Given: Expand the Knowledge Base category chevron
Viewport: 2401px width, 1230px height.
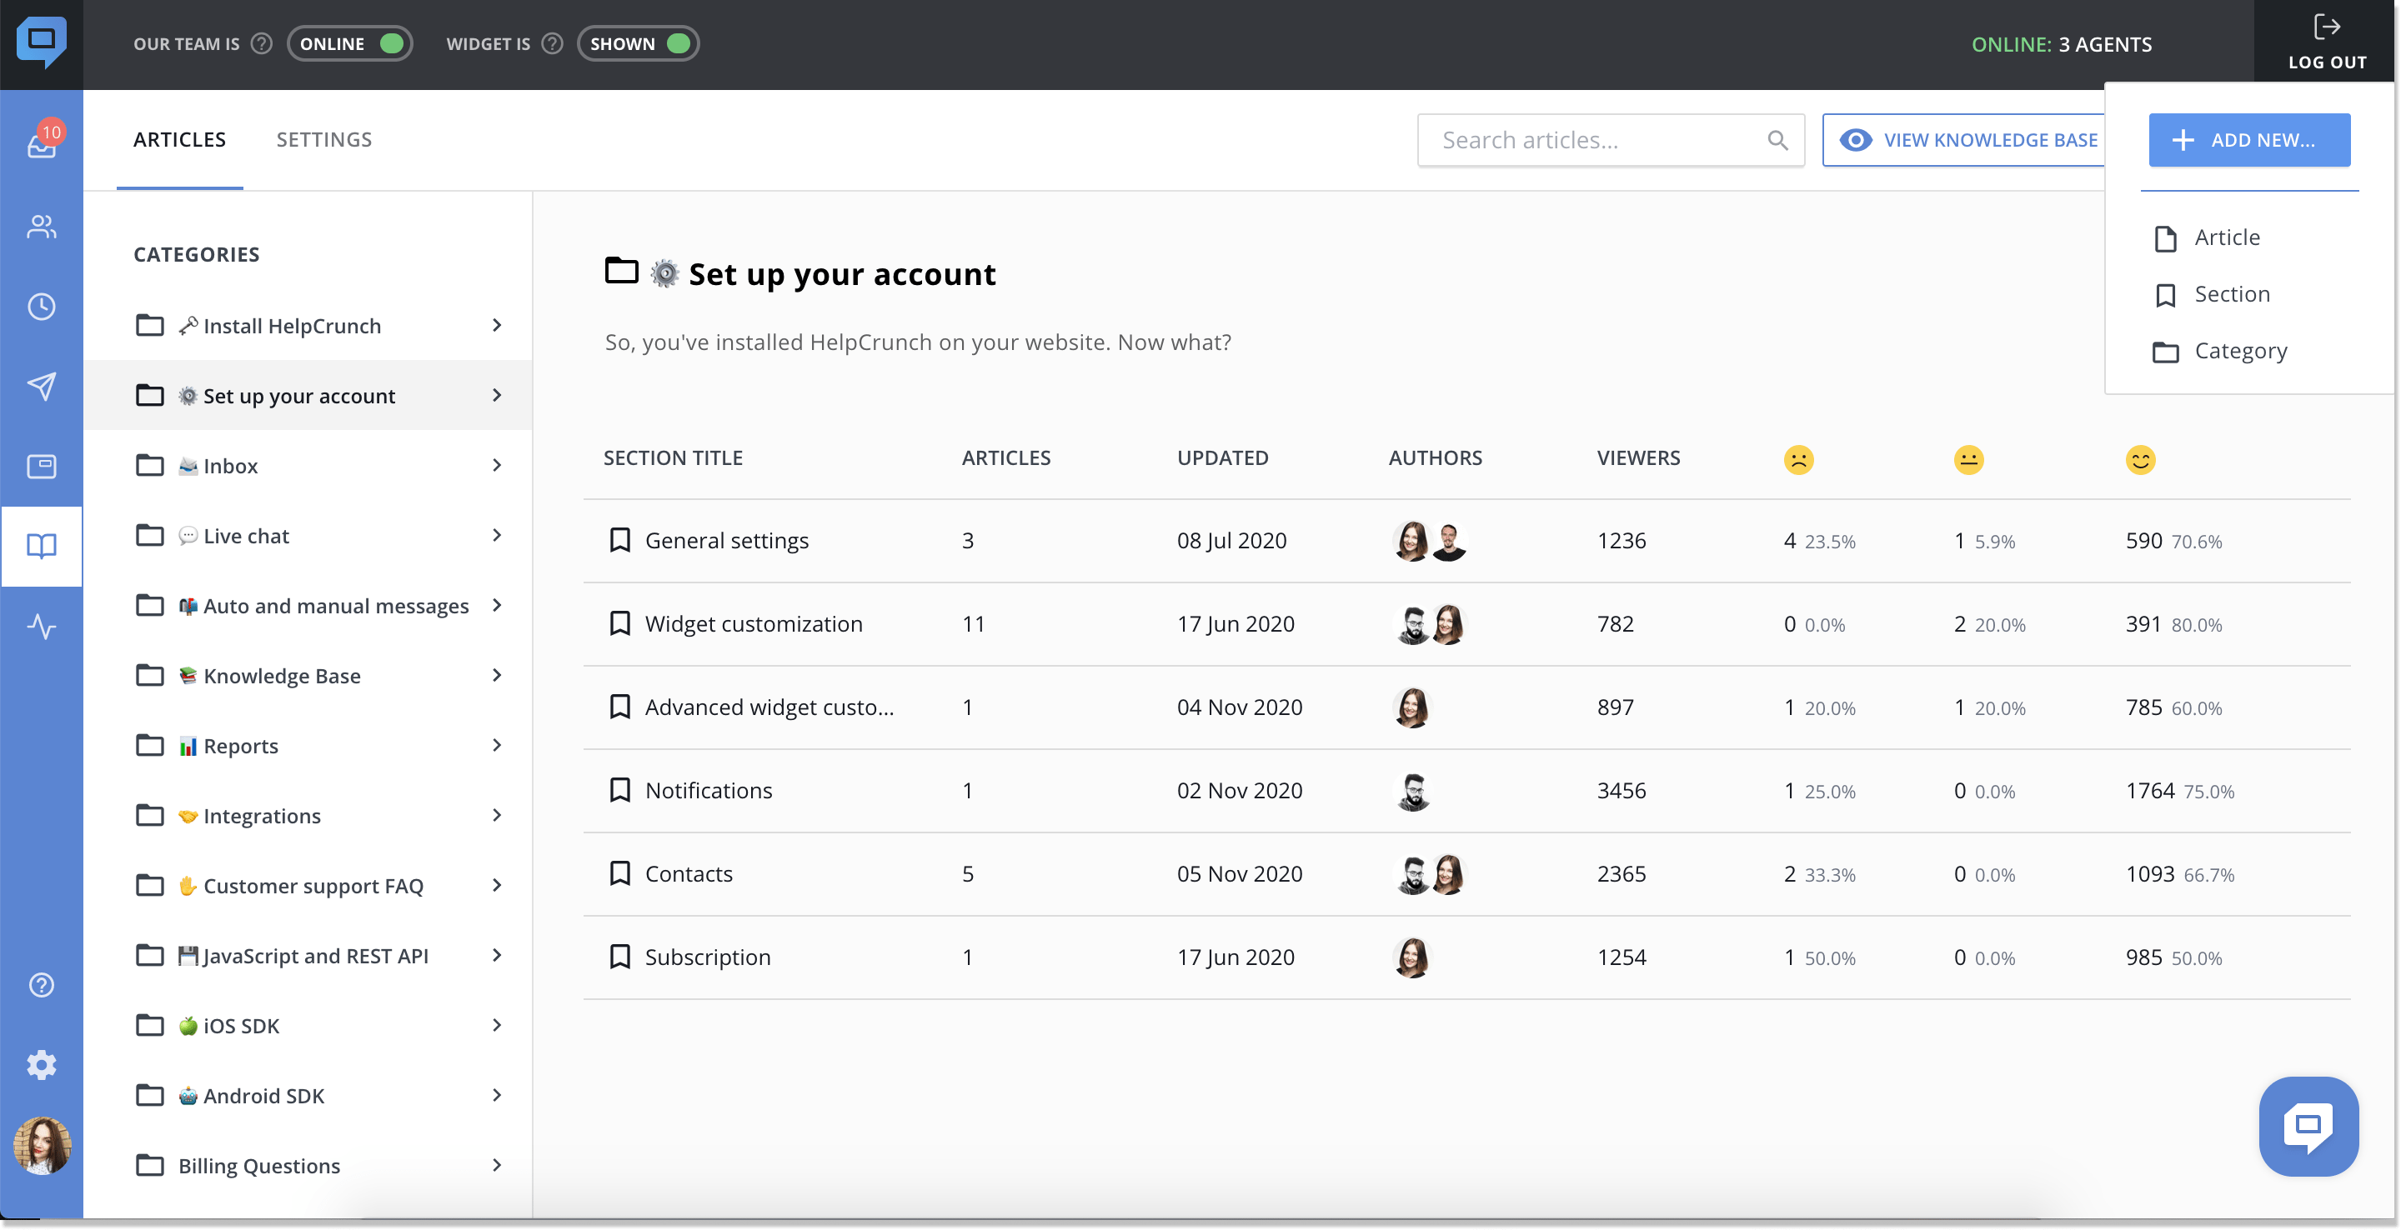Looking at the screenshot, I should (x=497, y=675).
